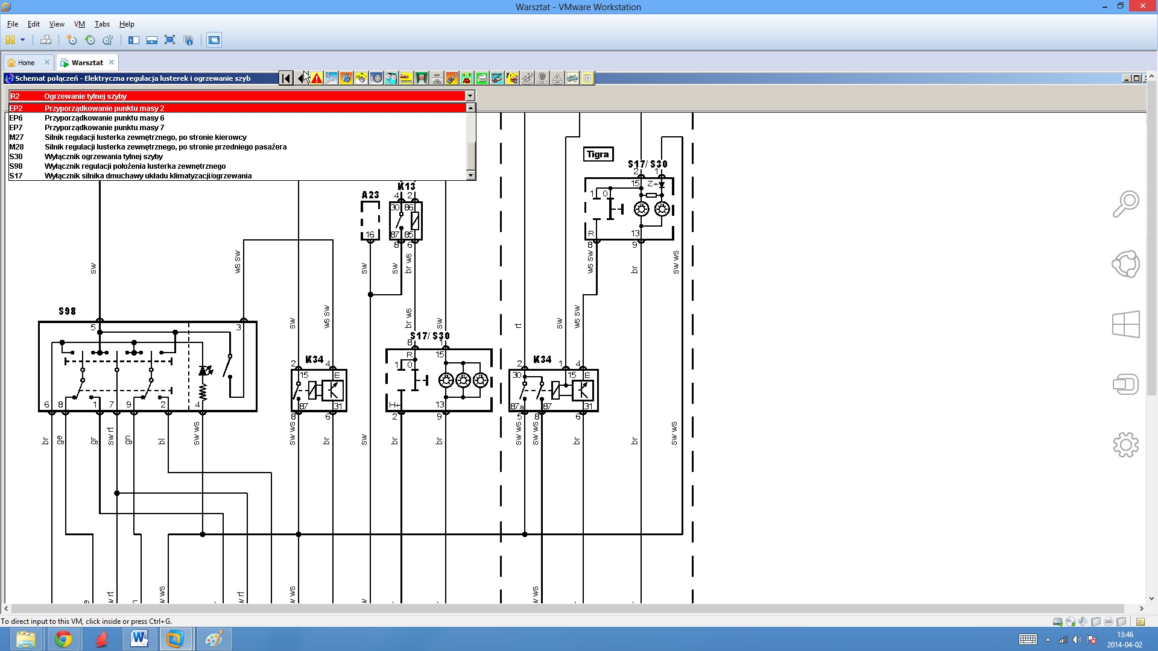Switch to the Warsztat tab

[87, 63]
